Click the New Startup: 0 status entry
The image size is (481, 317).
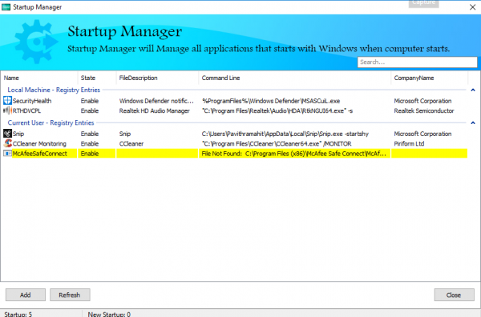[x=109, y=314]
